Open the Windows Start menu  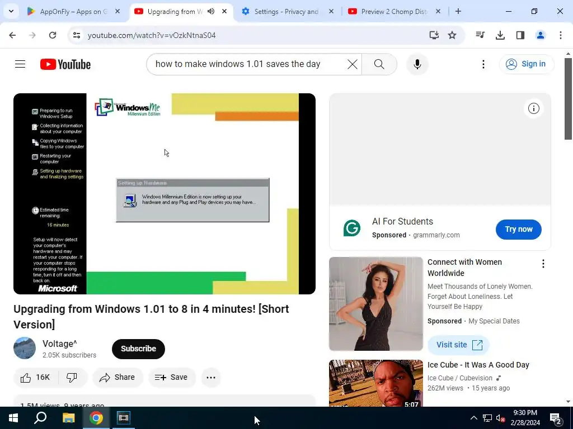tap(13, 418)
